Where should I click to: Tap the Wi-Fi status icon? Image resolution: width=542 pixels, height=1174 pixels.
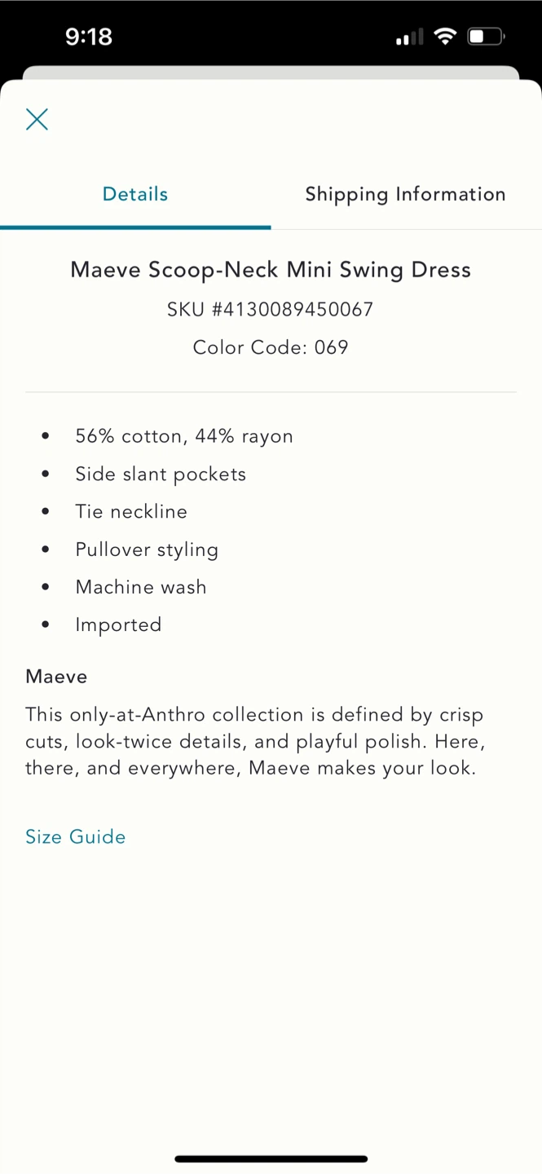[445, 36]
